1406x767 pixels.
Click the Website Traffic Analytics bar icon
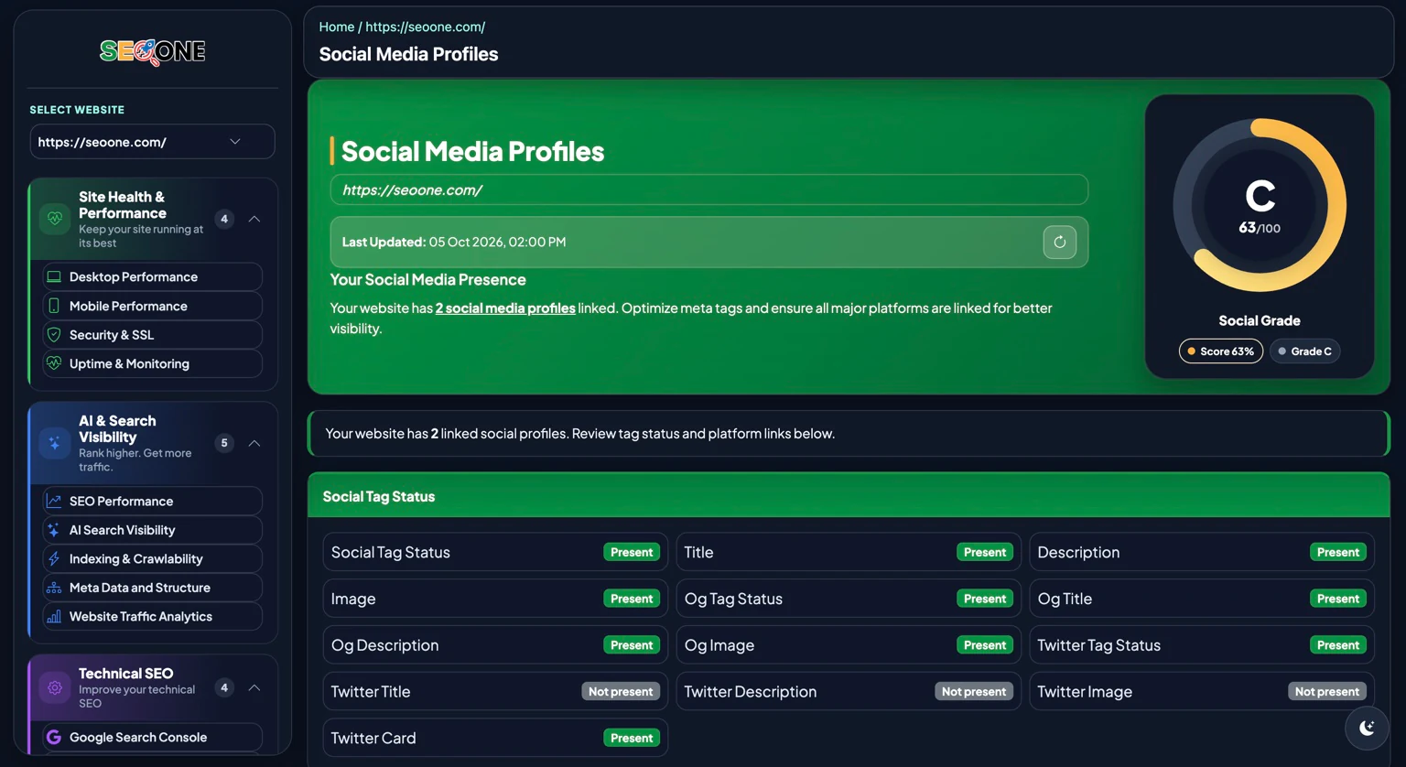coord(54,616)
